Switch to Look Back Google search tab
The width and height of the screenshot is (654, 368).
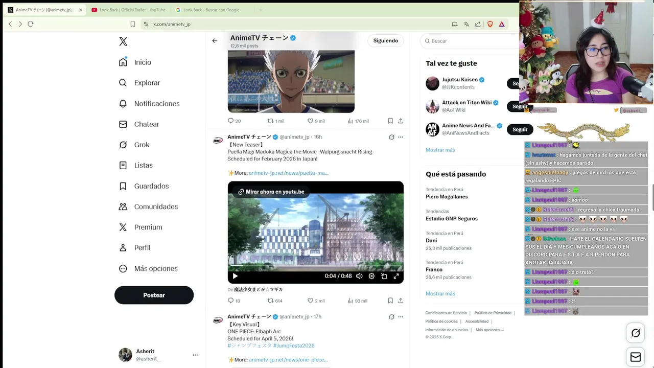point(211,10)
